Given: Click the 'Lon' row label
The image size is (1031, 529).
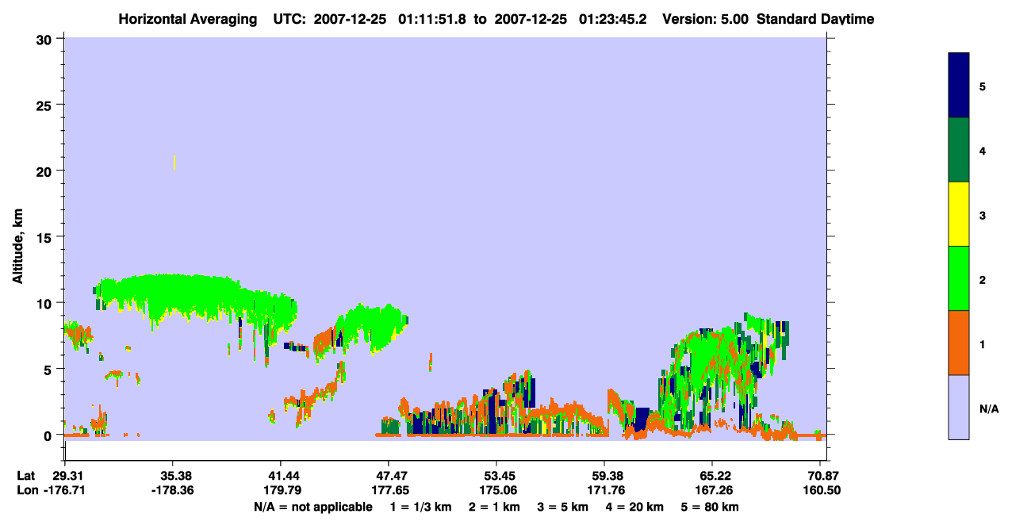Looking at the screenshot, I should (27, 490).
